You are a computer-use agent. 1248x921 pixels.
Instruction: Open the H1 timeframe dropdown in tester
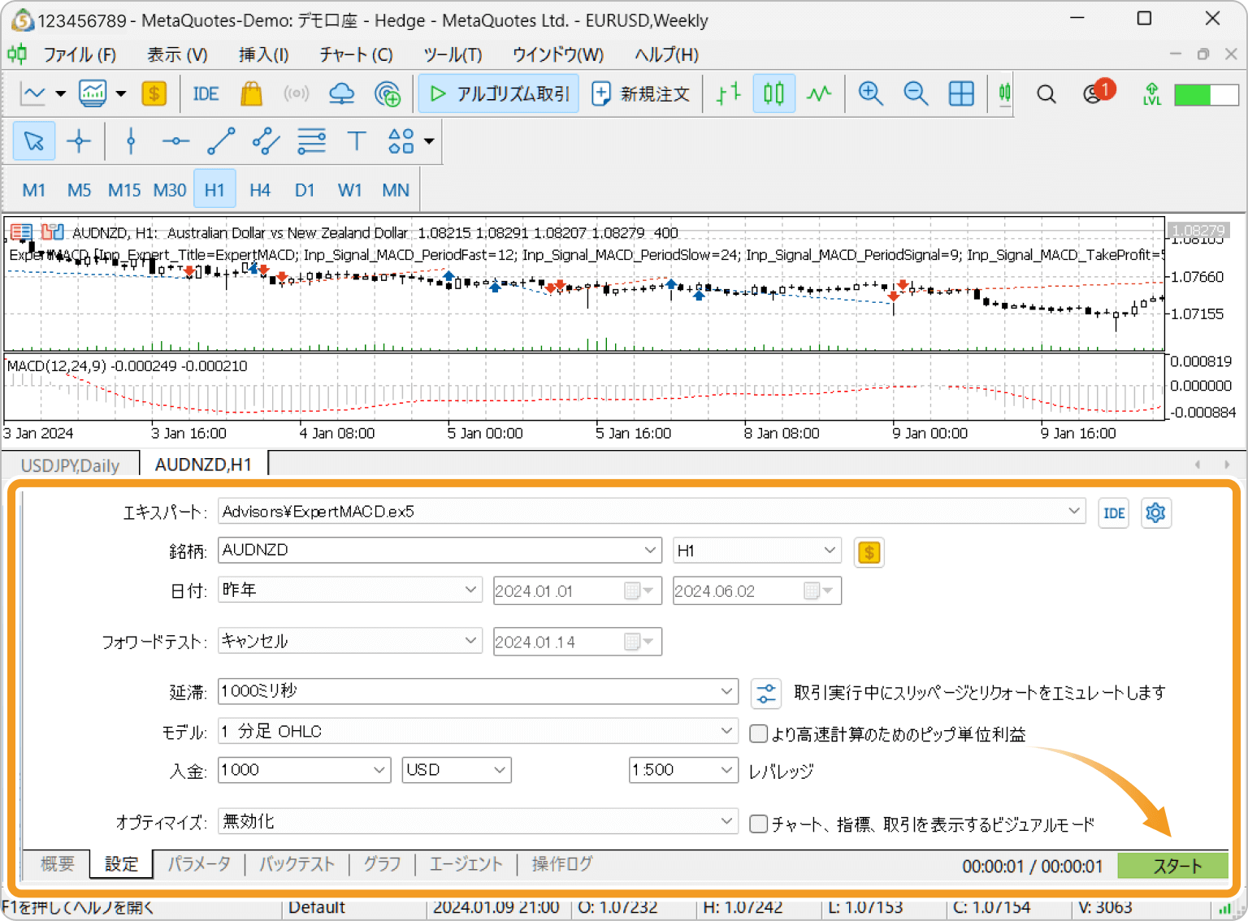[x=756, y=550]
